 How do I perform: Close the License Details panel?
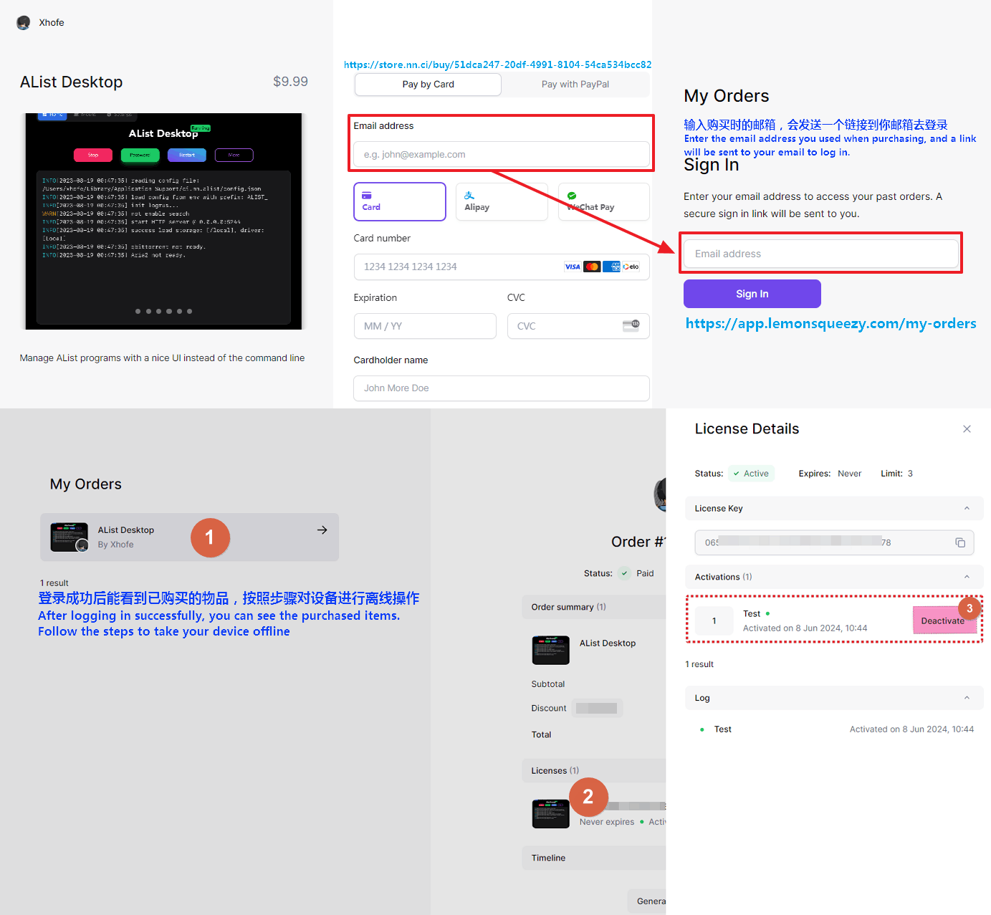coord(967,429)
